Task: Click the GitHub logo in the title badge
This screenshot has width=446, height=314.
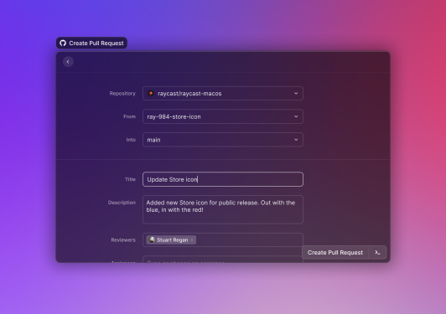Action: [x=63, y=44]
